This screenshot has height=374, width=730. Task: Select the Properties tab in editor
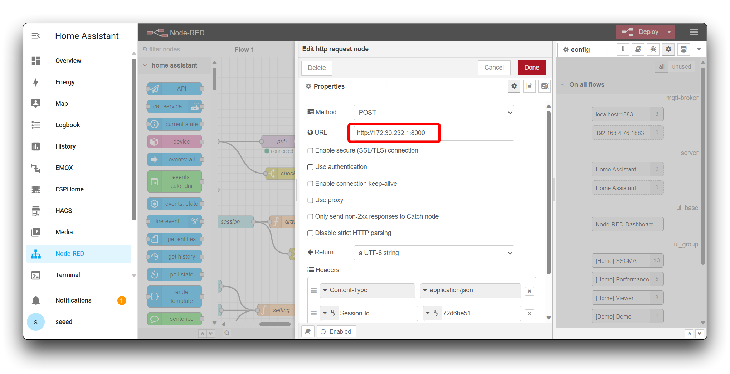tap(344, 86)
